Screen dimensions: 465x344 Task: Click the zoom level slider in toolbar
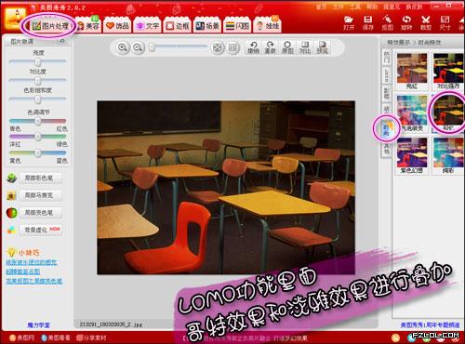click(179, 47)
